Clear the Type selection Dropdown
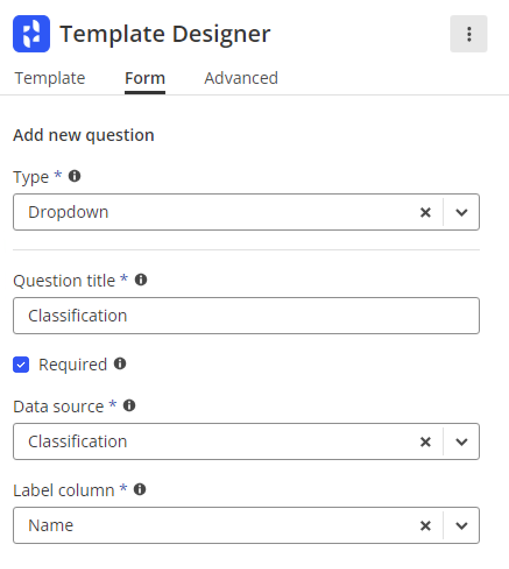 pyautogui.click(x=425, y=213)
